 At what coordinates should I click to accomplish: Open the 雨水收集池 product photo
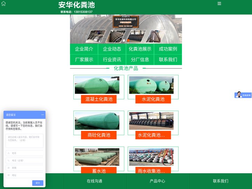(x=152, y=157)
